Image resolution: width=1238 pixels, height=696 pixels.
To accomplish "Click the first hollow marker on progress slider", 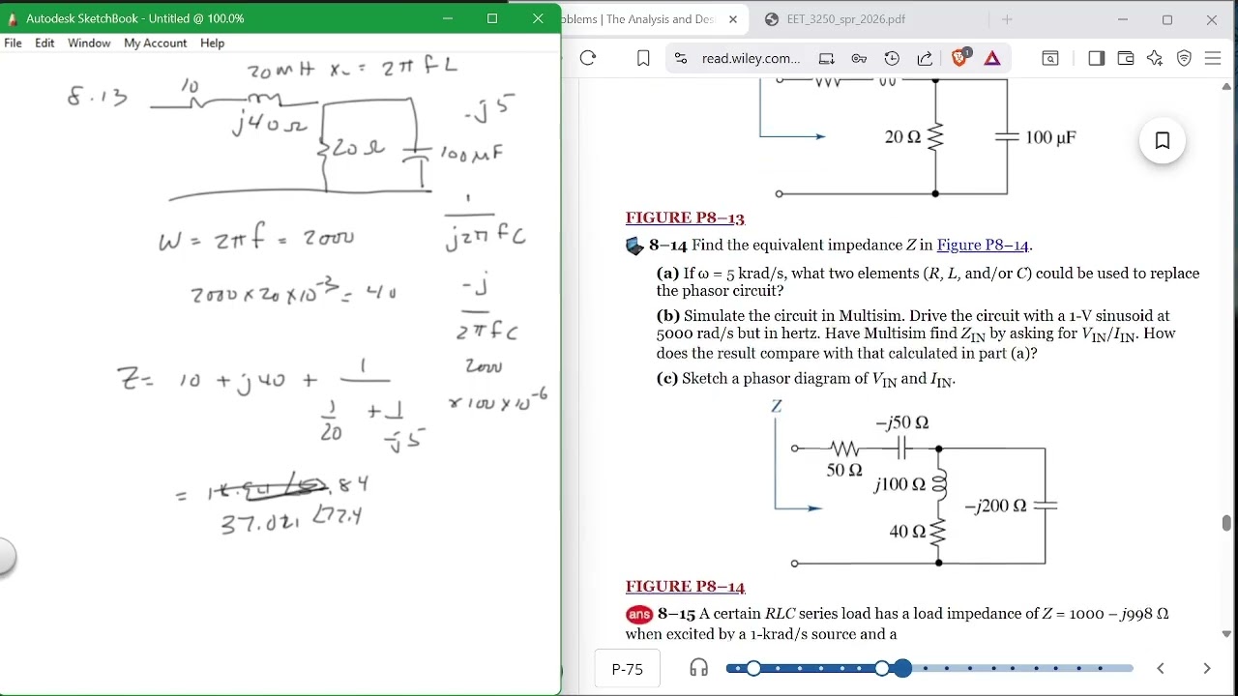I will (753, 668).
